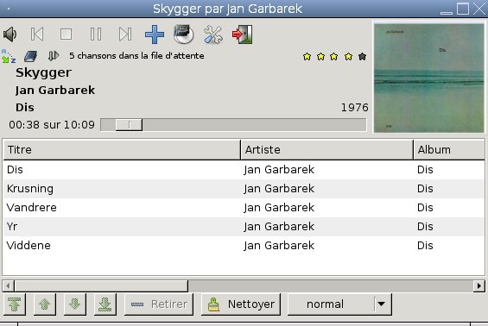The image size is (488, 326).
Task: Click Jan Garbarek artist in Krusning row
Action: click(x=279, y=189)
